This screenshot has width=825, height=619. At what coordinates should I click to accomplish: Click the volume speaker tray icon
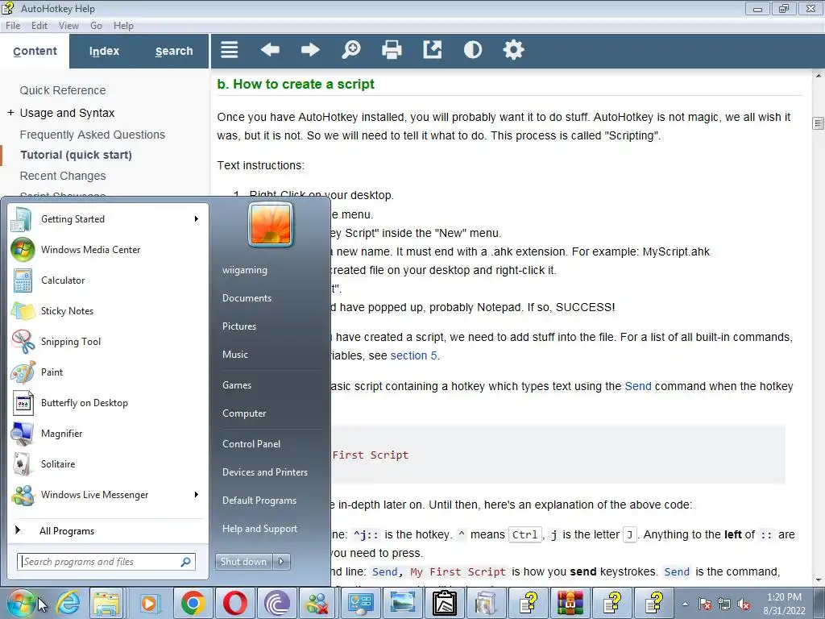[x=744, y=604]
